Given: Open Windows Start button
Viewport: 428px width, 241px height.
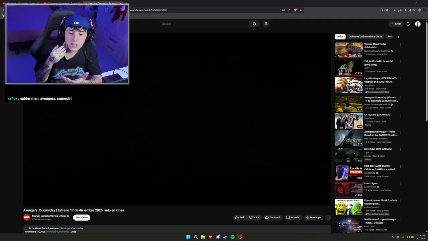Looking at the screenshot, I should point(188,237).
